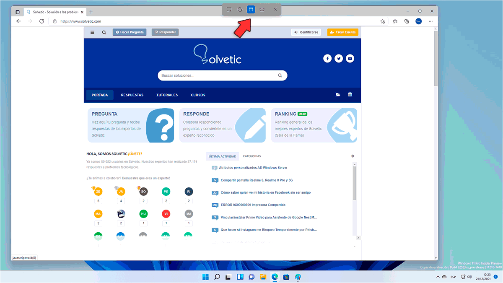Open Solvetic's Facebook page icon
Image resolution: width=503 pixels, height=283 pixels.
tap(327, 59)
